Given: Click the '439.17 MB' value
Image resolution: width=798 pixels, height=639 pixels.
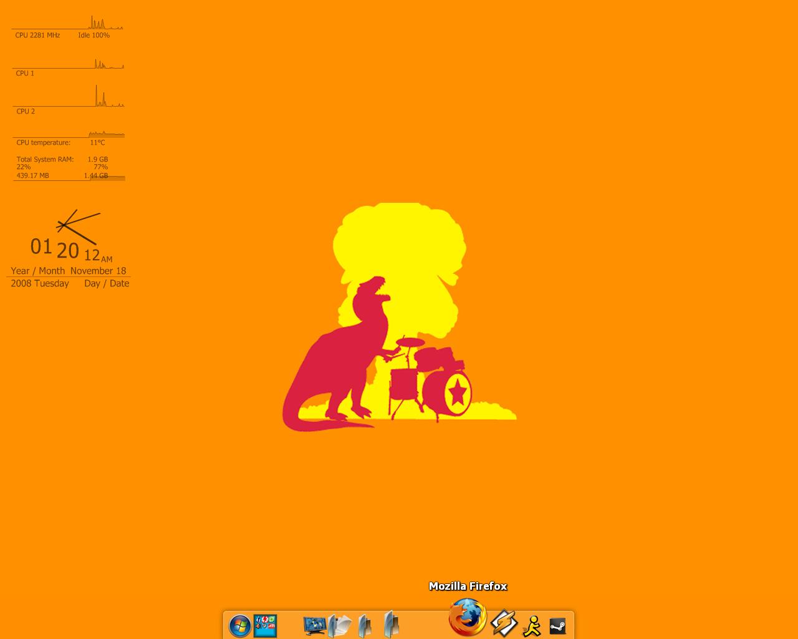Looking at the screenshot, I should click(x=32, y=176).
